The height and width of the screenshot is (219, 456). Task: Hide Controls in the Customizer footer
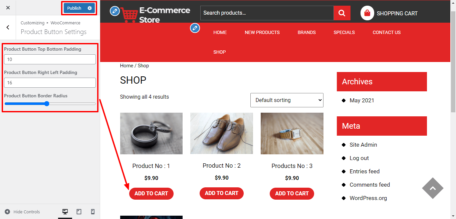22,212
